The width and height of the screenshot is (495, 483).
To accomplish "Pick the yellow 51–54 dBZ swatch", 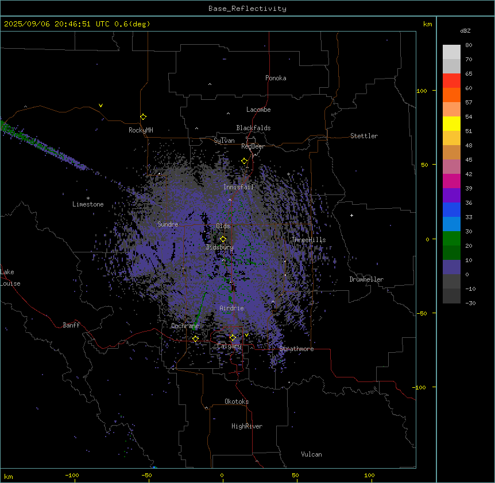I will 451,124.
